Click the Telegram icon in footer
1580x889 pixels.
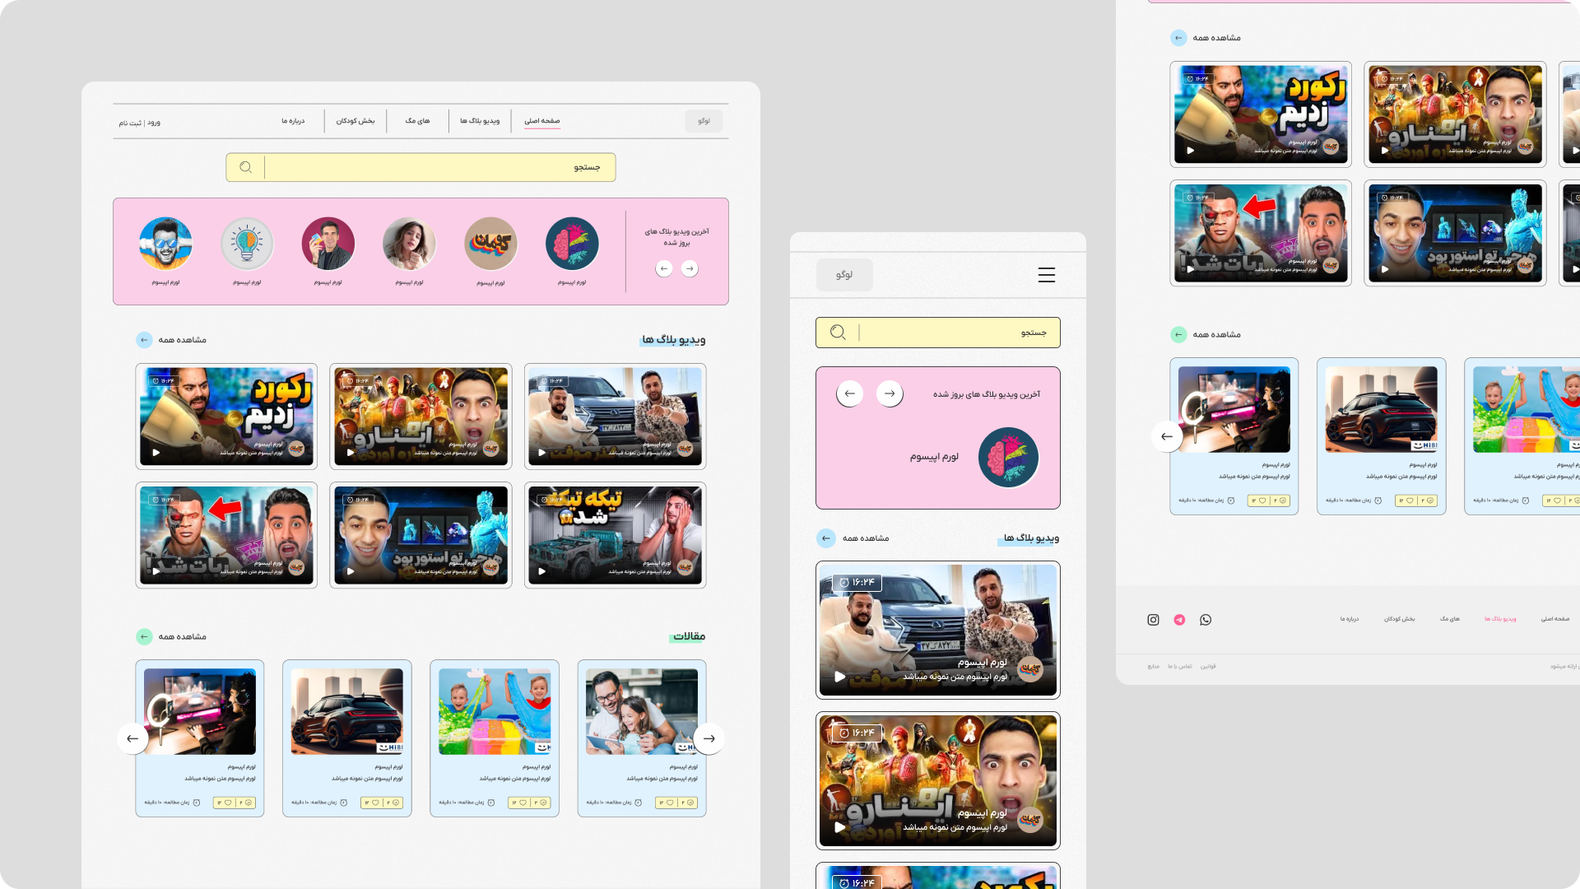click(x=1179, y=620)
